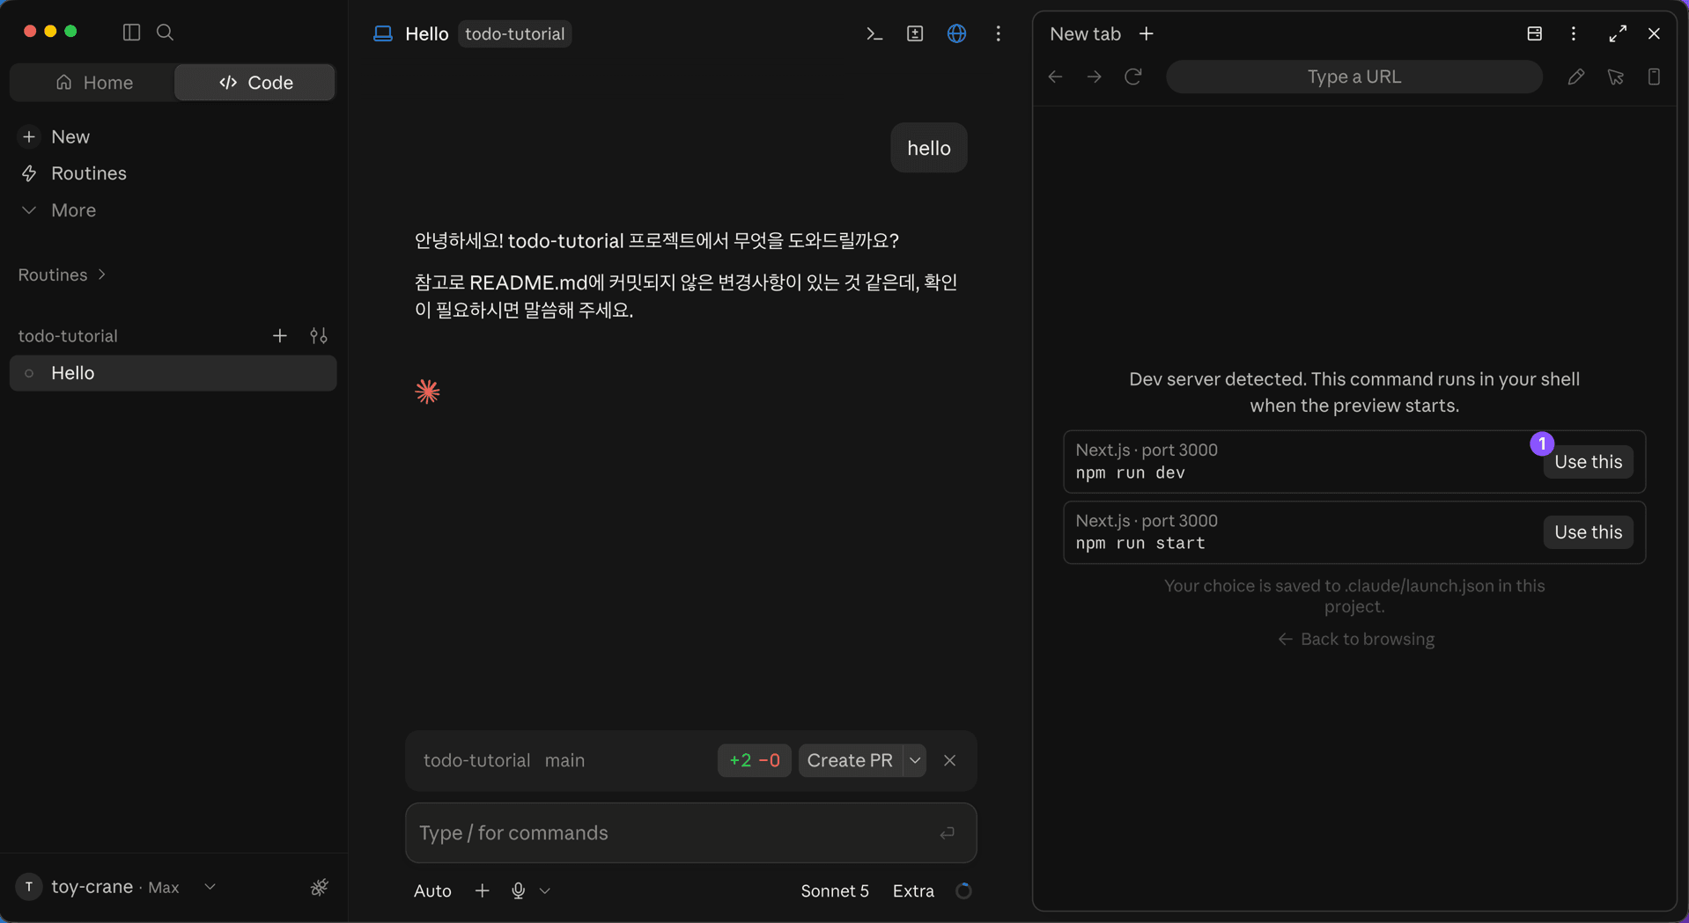The width and height of the screenshot is (1689, 923).
Task: Dismiss the todo-tutorial branch bar
Action: coord(949,760)
